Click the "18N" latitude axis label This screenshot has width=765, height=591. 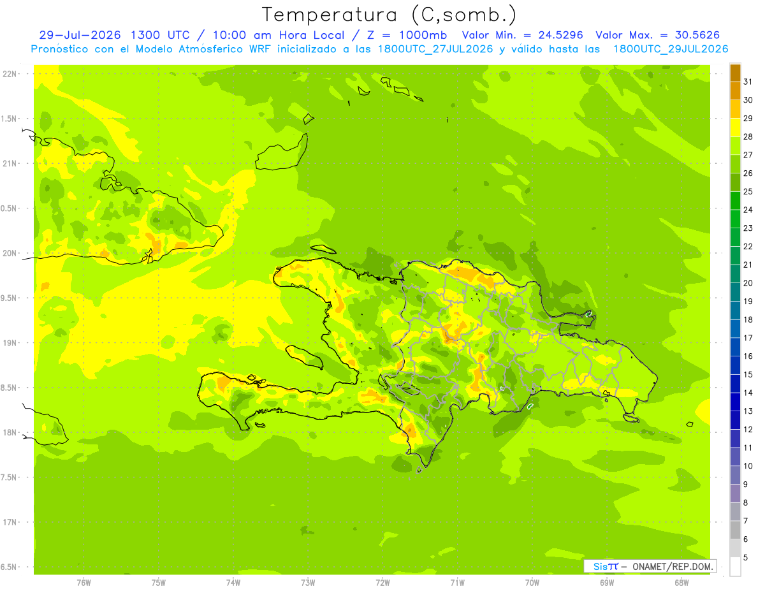[10, 432]
